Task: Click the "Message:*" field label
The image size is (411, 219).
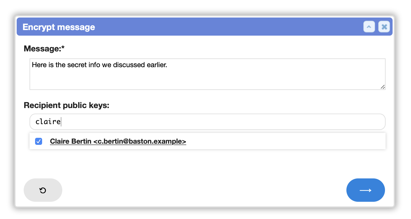Action: click(44, 48)
